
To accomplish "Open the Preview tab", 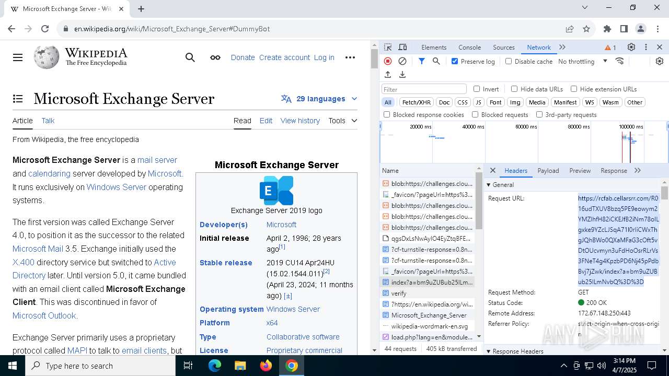I will point(580,170).
